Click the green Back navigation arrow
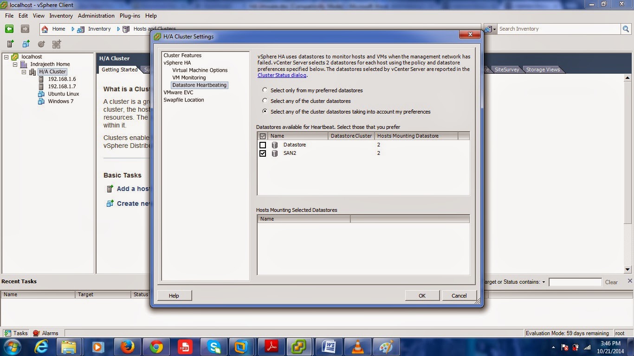634x356 pixels. (9, 29)
